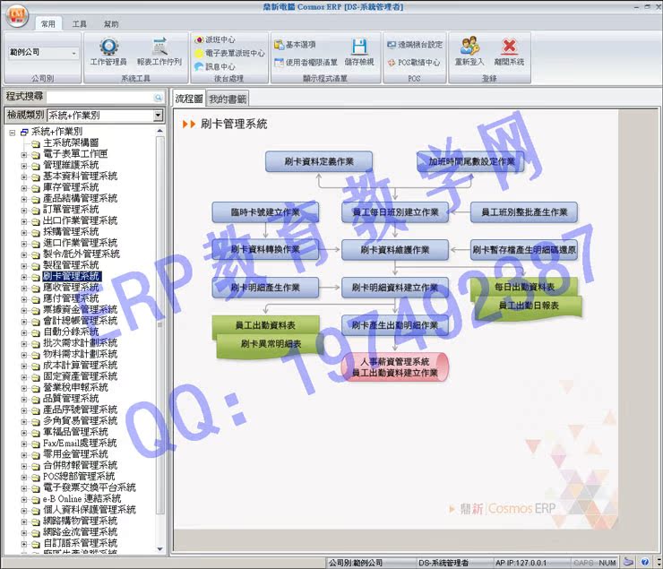Open 每日出勤資料表 report
This screenshot has width=663, height=569.
click(x=524, y=287)
